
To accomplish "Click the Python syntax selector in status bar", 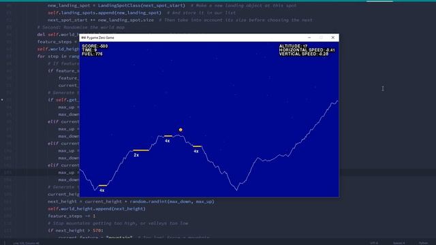I will point(423,243).
